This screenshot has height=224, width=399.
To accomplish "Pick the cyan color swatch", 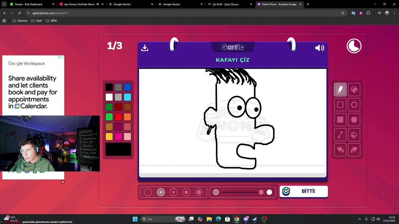I will (127, 97).
